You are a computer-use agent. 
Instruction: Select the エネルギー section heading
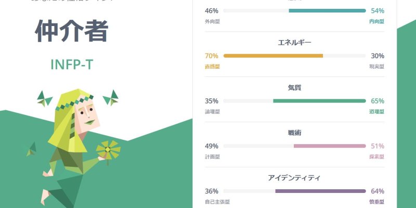[294, 43]
